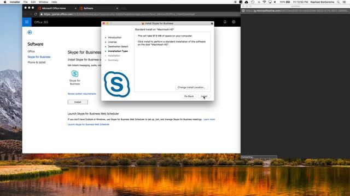Click the Skype for Business download icon
Image resolution: width=350 pixels, height=196 pixels.
point(75,73)
